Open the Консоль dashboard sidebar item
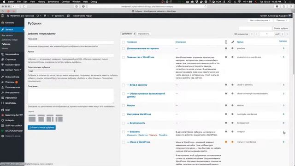 [x=10, y=23]
